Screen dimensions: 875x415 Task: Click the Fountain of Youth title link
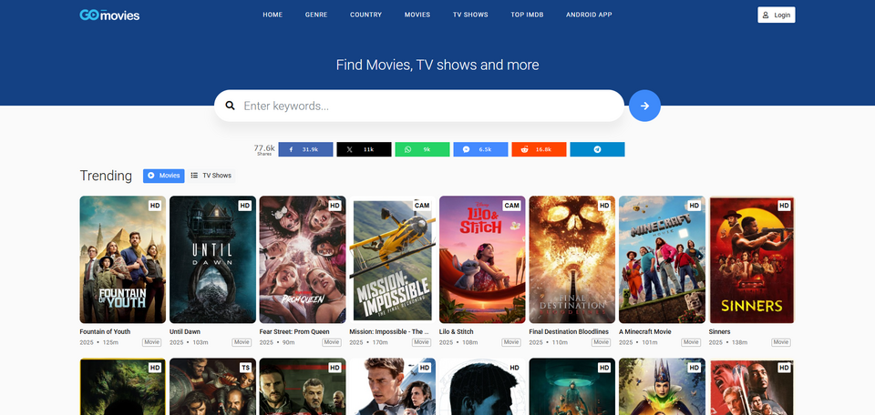[x=105, y=331]
